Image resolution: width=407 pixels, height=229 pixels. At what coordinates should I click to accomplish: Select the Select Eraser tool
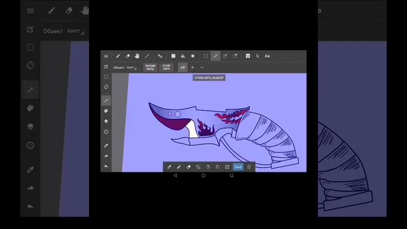[x=235, y=56]
